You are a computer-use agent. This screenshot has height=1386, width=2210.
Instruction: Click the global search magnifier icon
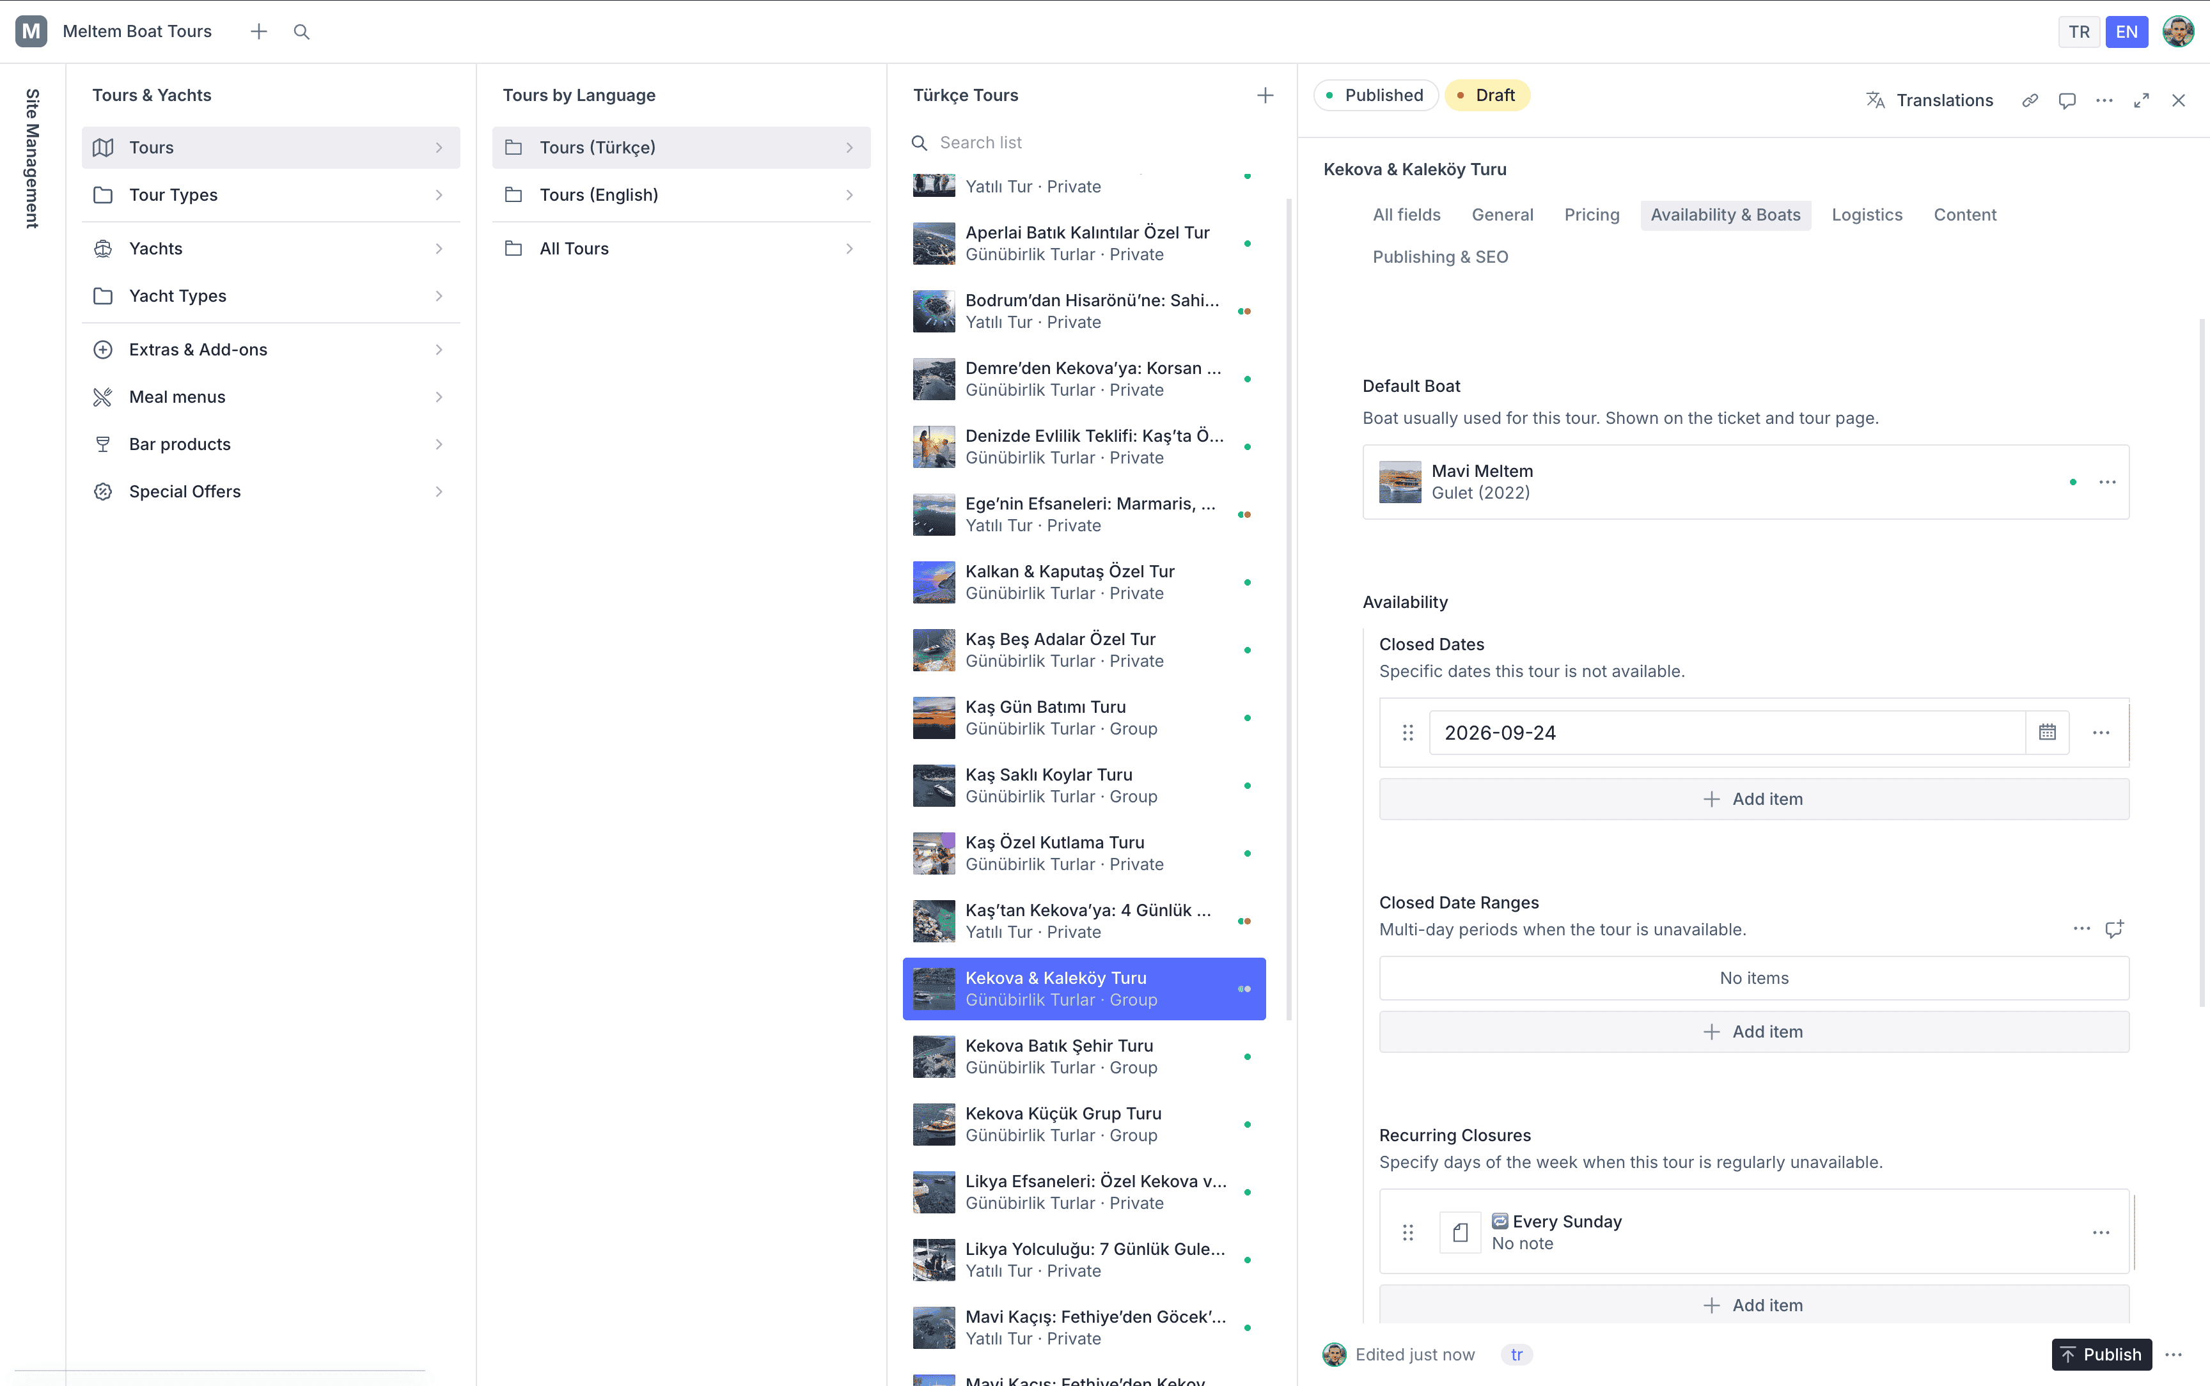tap(302, 32)
